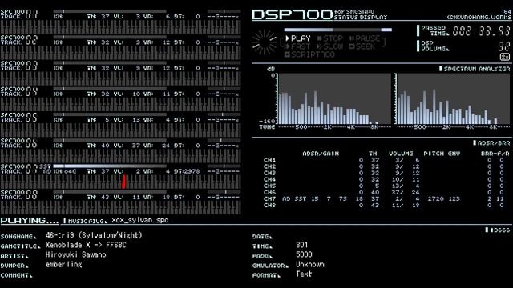Click the CH7 pitch value 2720

[x=435, y=198]
